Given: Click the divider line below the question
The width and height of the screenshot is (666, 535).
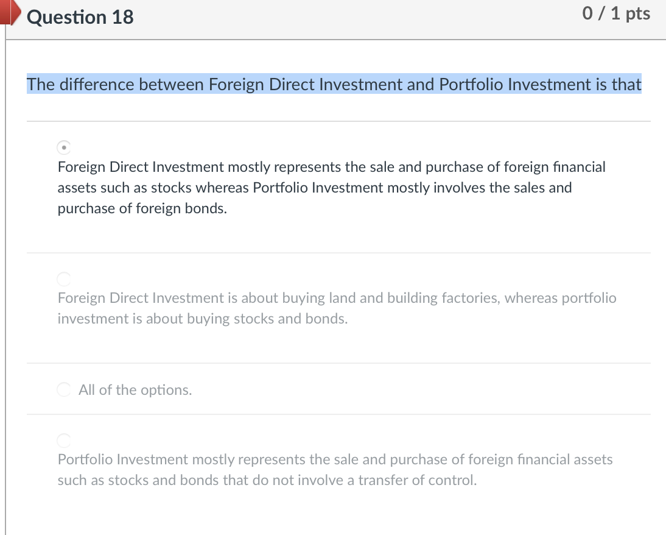Looking at the screenshot, I should point(338,121).
